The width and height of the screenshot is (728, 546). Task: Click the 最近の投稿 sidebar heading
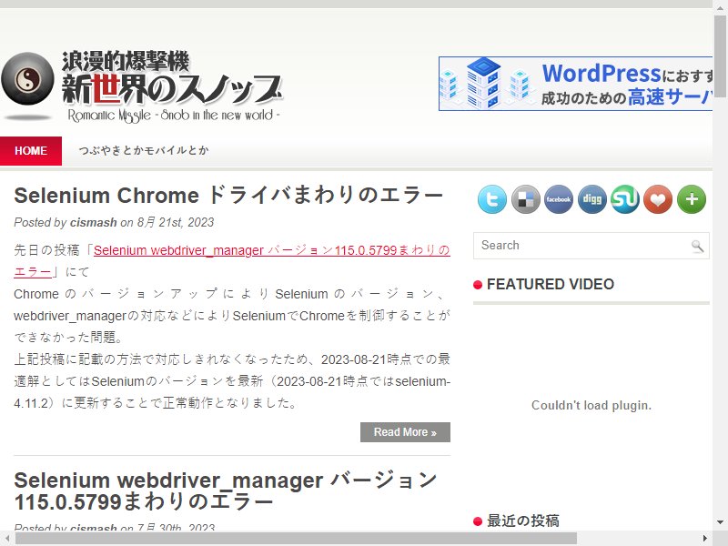(x=522, y=521)
